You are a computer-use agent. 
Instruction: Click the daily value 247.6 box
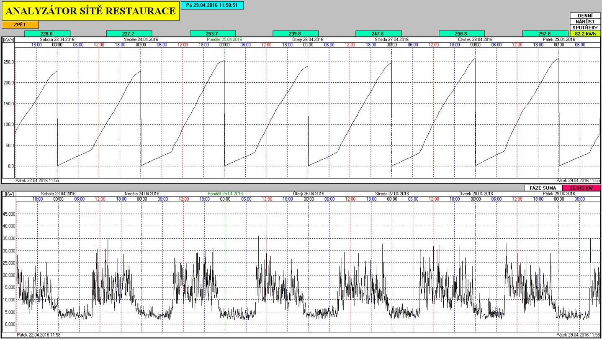378,33
